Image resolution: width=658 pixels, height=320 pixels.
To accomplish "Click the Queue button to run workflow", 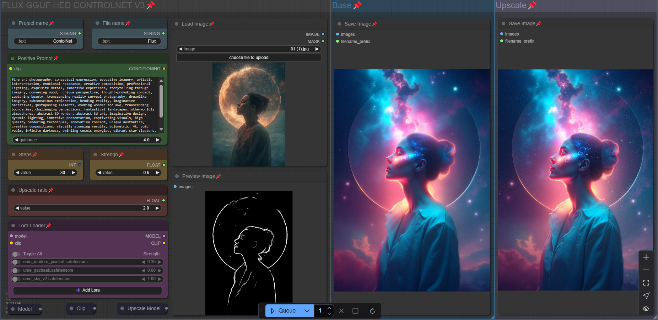I will [x=283, y=311].
